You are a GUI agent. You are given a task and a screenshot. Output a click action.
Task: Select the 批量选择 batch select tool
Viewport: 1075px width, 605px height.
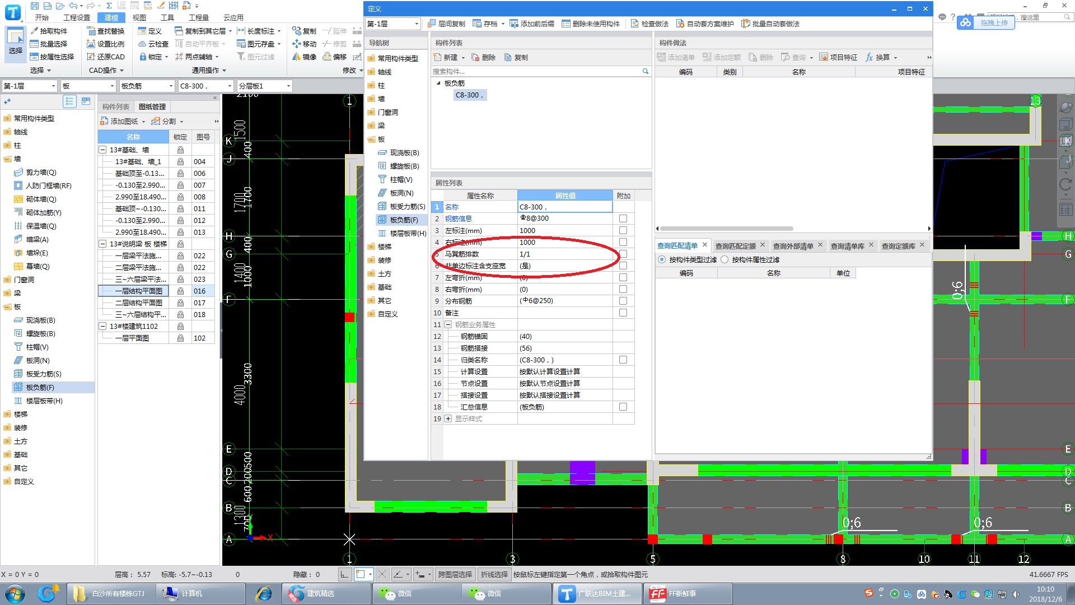[48, 44]
